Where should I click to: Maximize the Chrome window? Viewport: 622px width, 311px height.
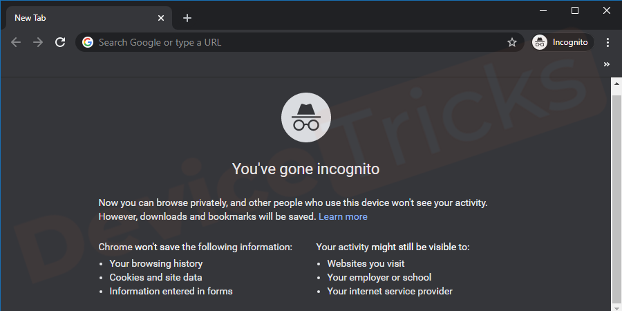tap(575, 10)
